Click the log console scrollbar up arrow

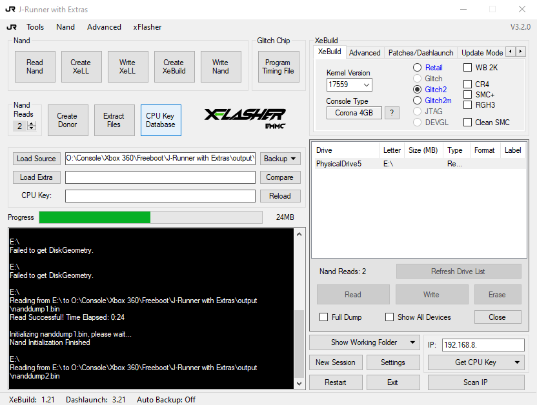pyautogui.click(x=299, y=234)
